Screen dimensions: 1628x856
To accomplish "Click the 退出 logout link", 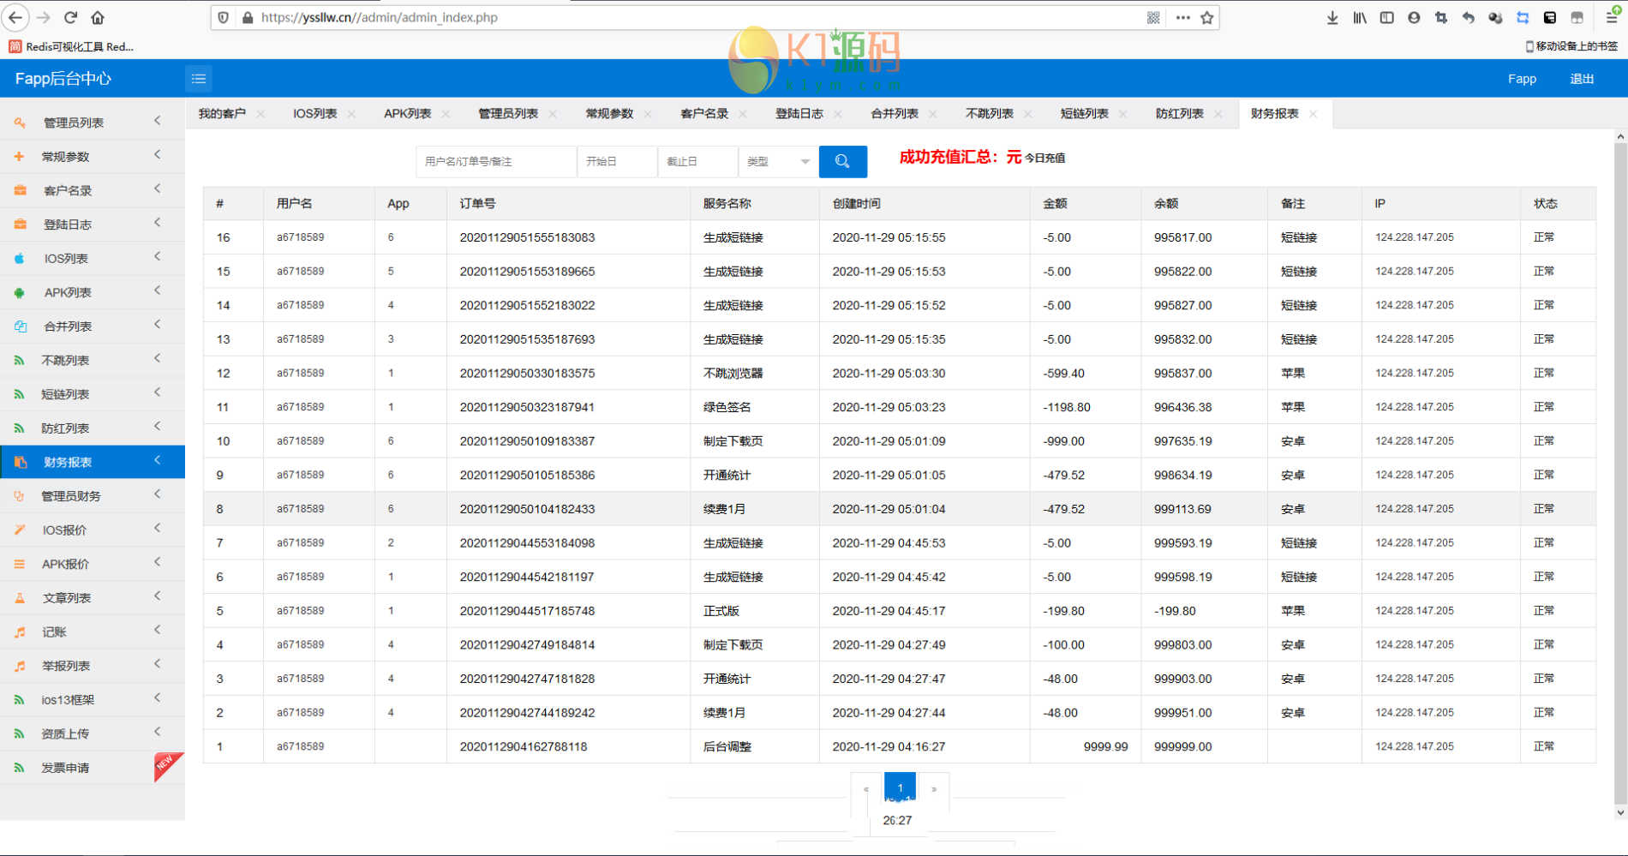I will (x=1581, y=79).
